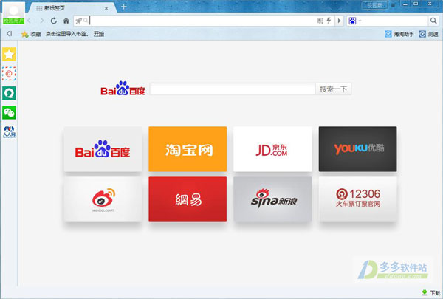Viewport: 443px width, 299px height.
Task: Expand the search engine dropdown arrow
Action: click(360, 21)
